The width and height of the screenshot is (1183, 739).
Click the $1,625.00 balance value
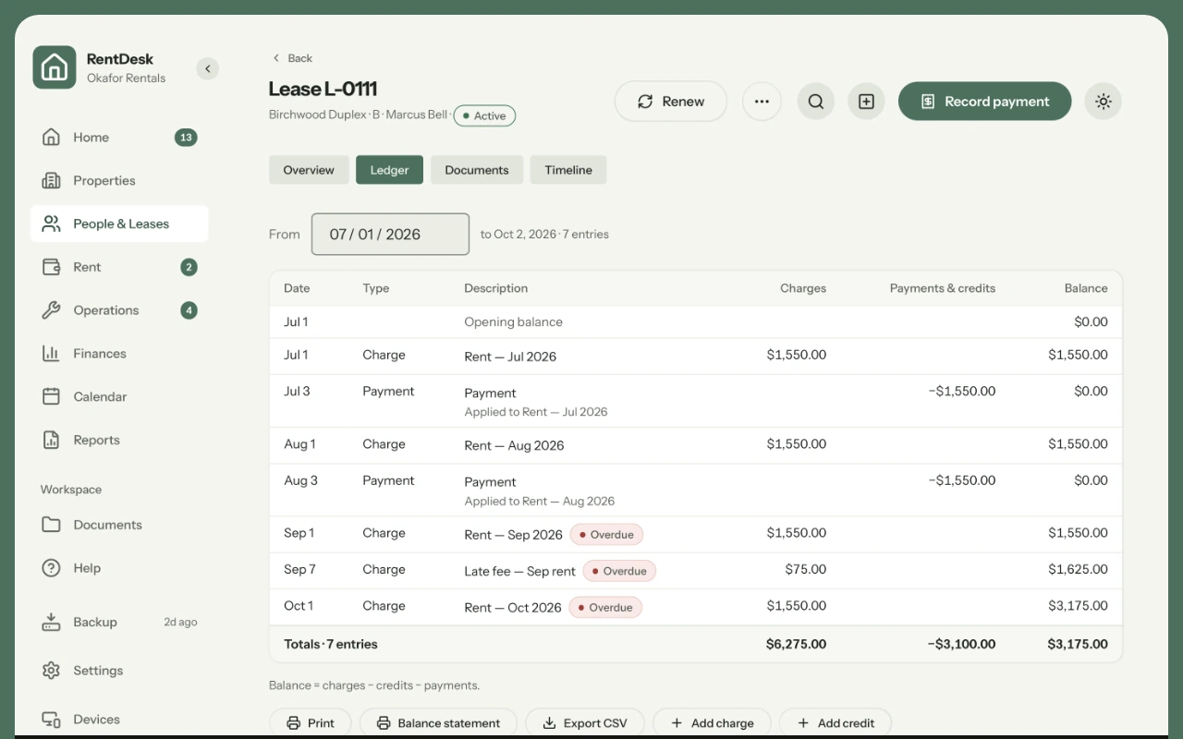click(1078, 569)
